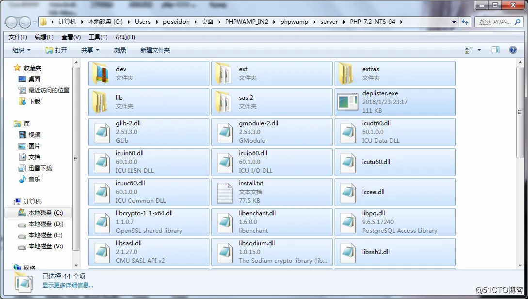Open the 共享 dropdown menu
This screenshot has width=528, height=299.
tap(90, 50)
